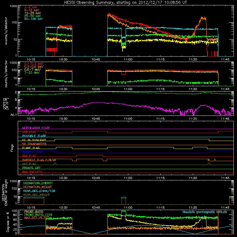Image resolution: width=237 pixels, height=237 pixels.
Task: Click the Degrees or % axis label
Action: pyautogui.click(x=8, y=222)
